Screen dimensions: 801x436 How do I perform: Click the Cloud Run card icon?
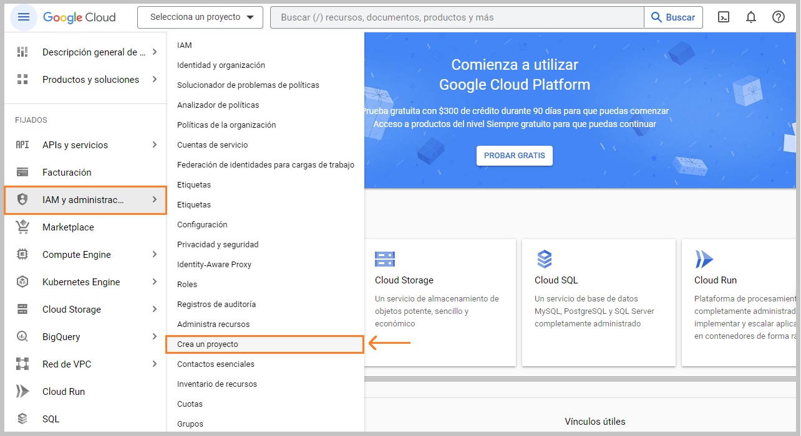[x=704, y=259]
